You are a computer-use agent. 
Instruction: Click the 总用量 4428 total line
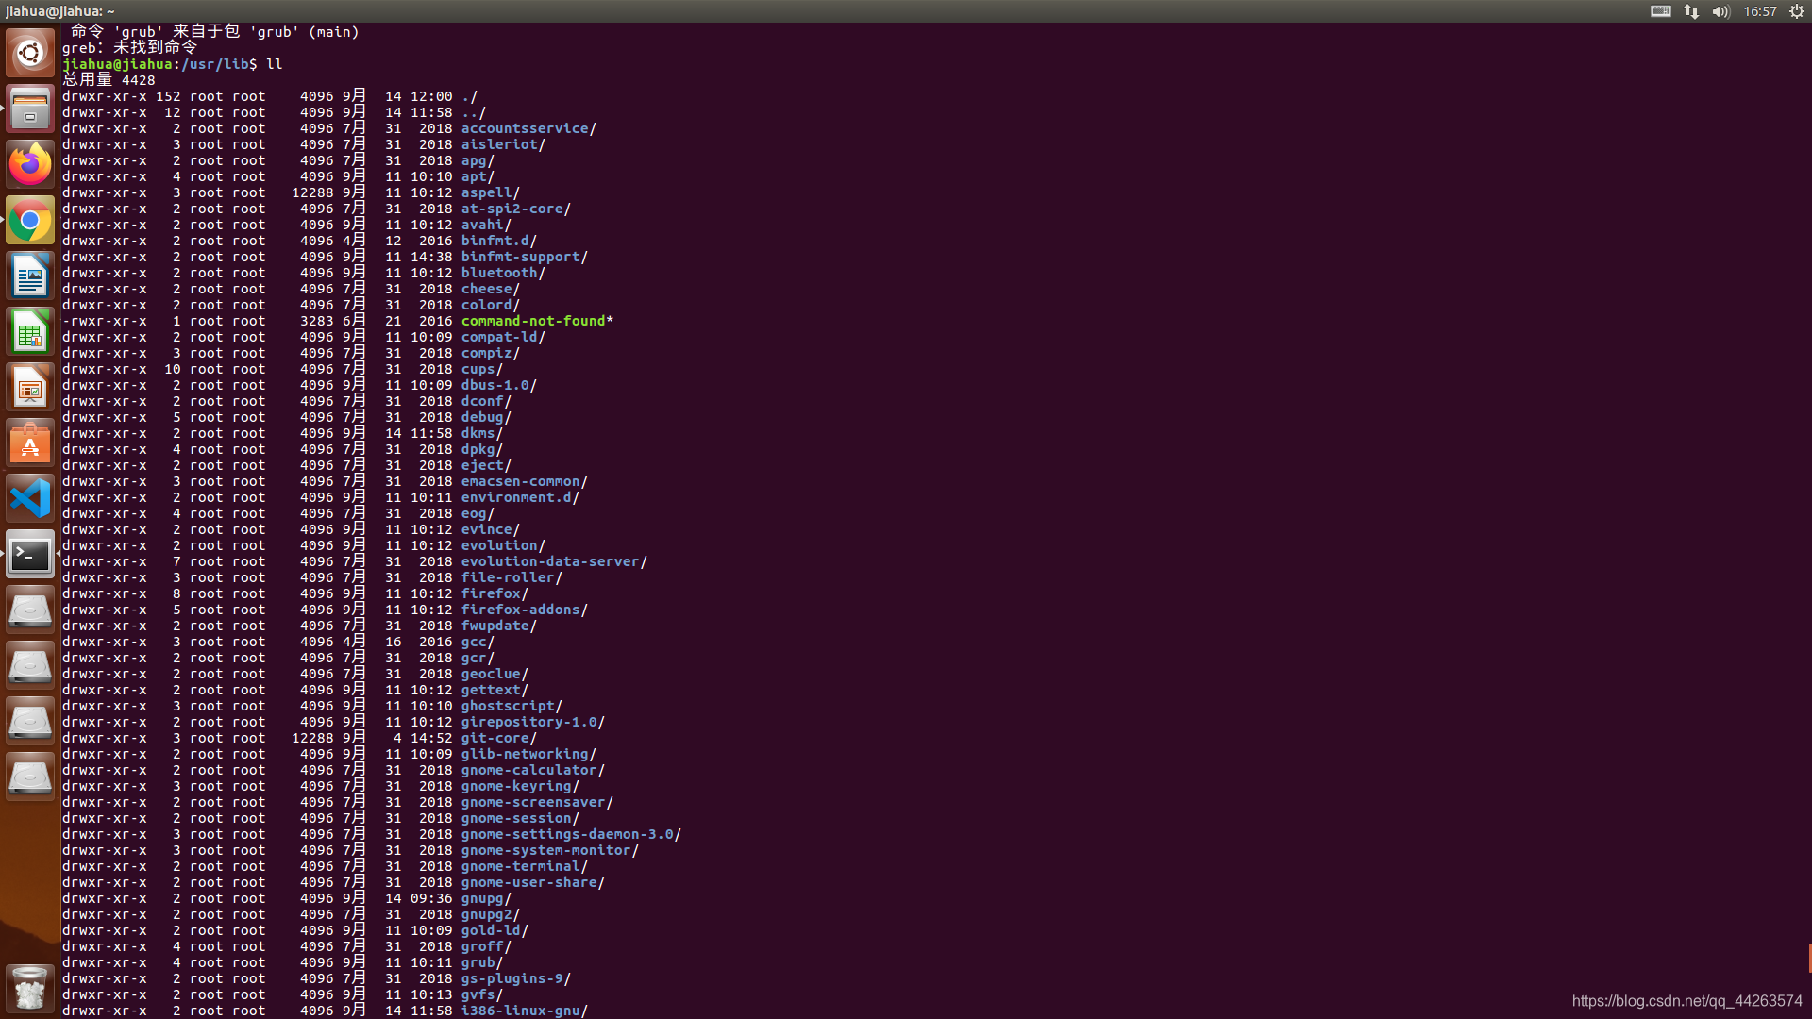coord(109,80)
